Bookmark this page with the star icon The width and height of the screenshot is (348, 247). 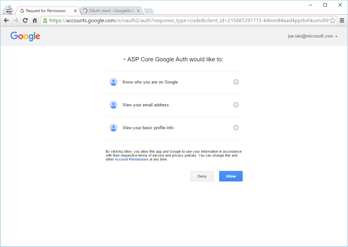[332, 21]
